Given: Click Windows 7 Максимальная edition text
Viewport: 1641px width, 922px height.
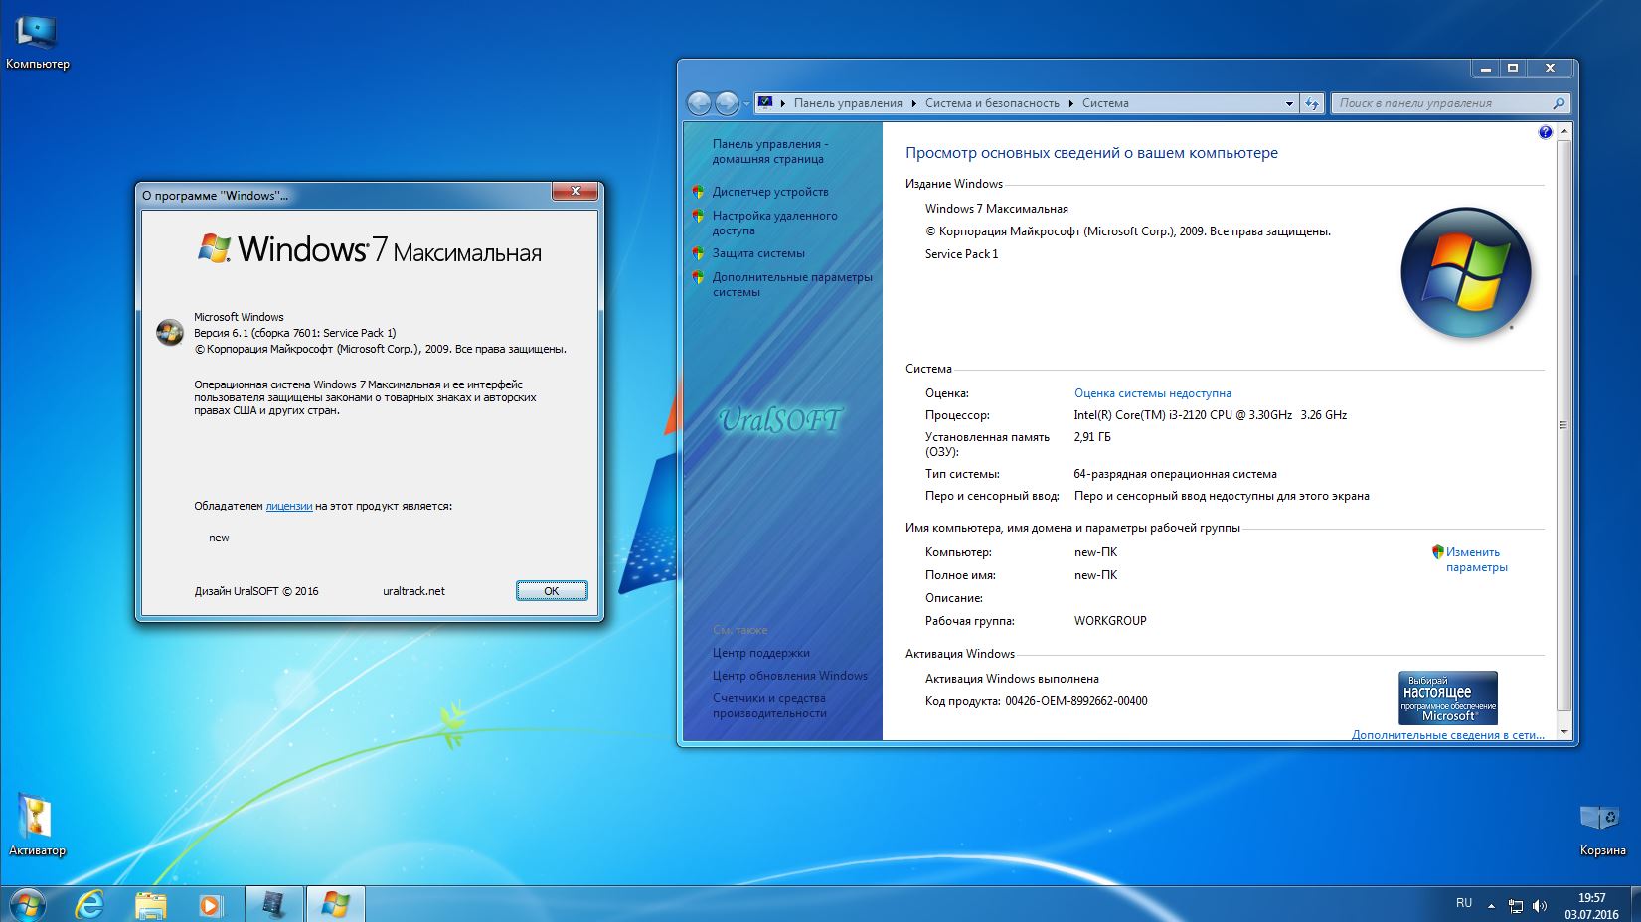Looking at the screenshot, I should click(x=996, y=209).
